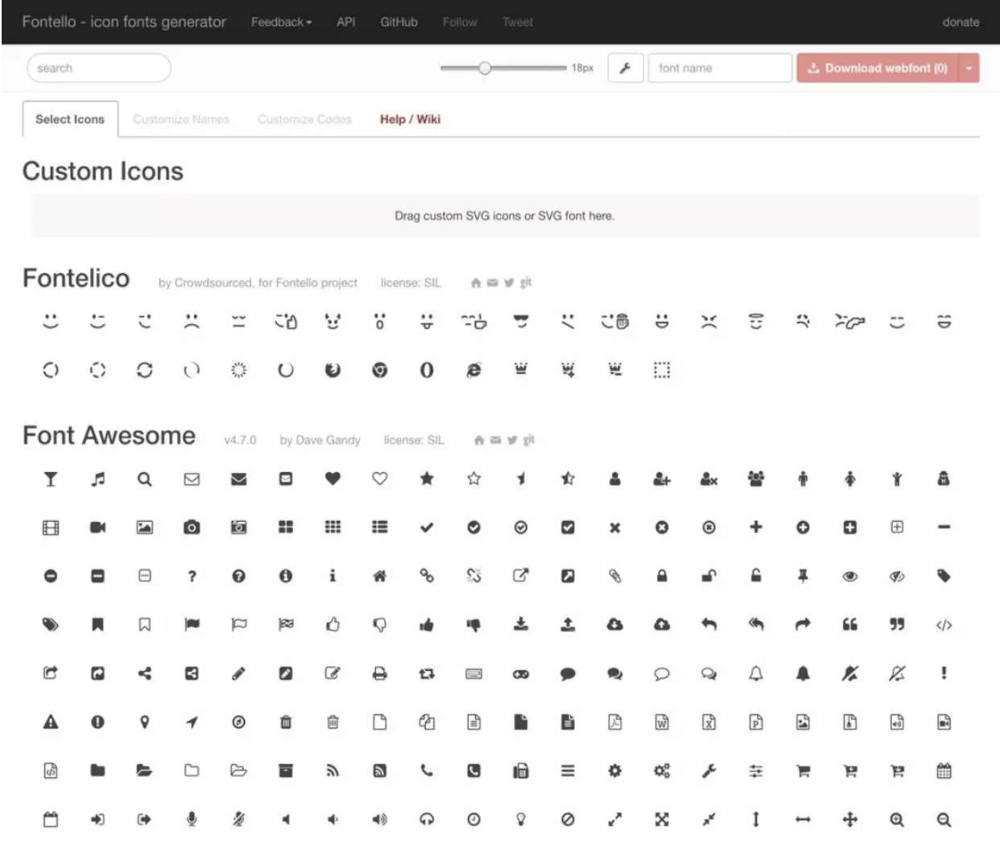The height and width of the screenshot is (852, 1000).
Task: Click the Tweet item in navbar
Action: (x=518, y=22)
